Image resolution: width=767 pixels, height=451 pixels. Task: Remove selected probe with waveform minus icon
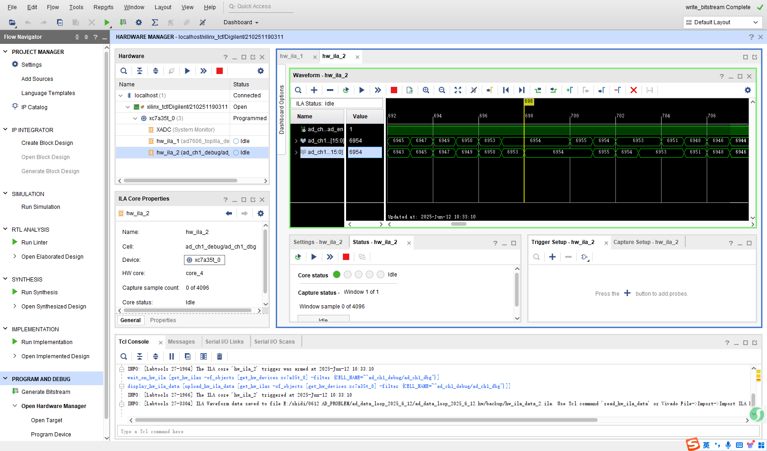[330, 90]
